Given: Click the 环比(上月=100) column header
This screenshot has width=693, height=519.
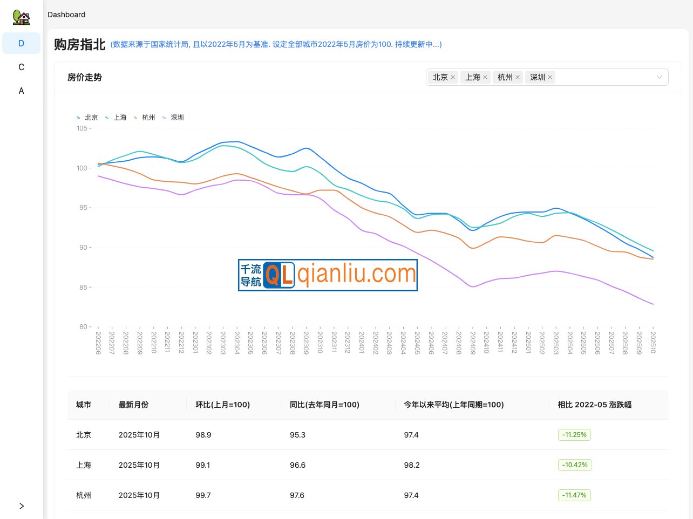Looking at the screenshot, I should click(222, 405).
